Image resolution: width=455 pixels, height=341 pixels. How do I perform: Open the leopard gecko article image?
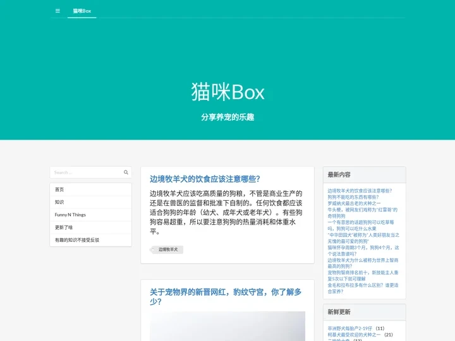point(227,326)
